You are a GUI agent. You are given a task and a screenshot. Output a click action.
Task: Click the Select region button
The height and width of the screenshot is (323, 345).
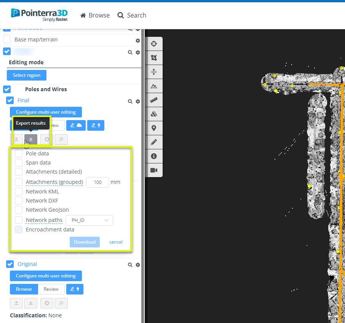click(x=27, y=75)
